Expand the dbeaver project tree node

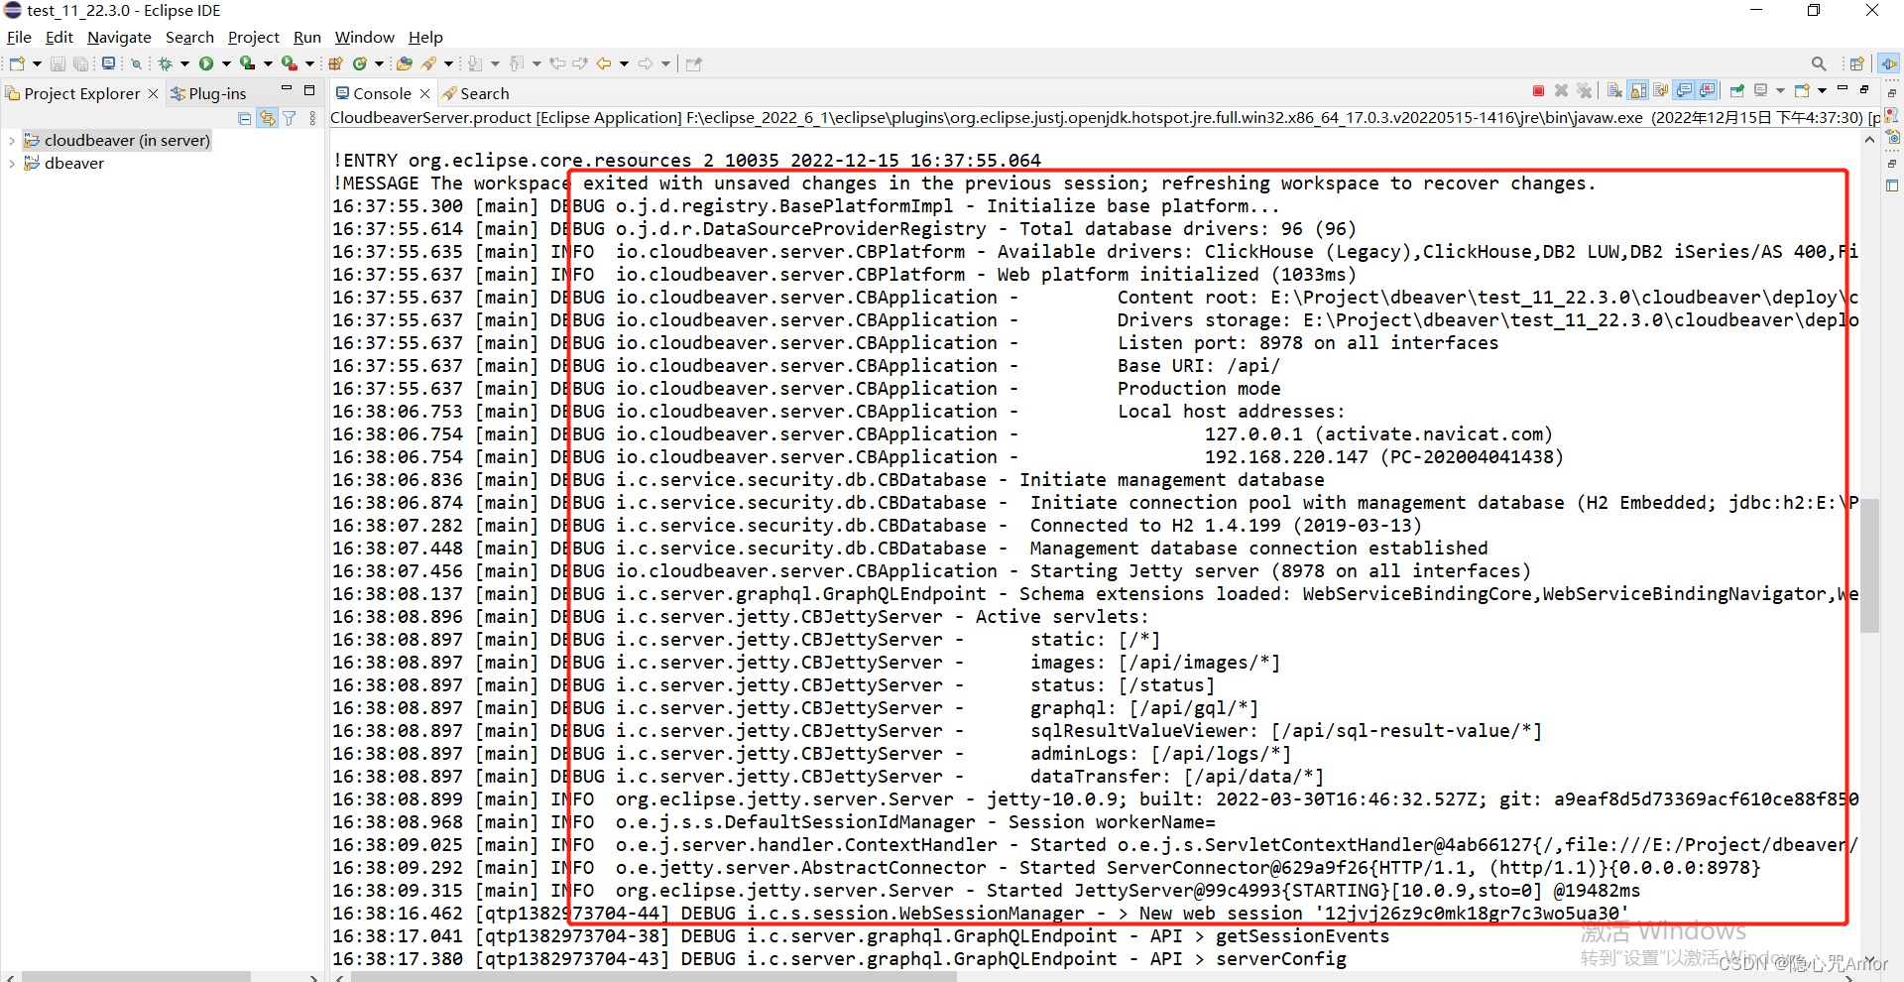coord(11,164)
